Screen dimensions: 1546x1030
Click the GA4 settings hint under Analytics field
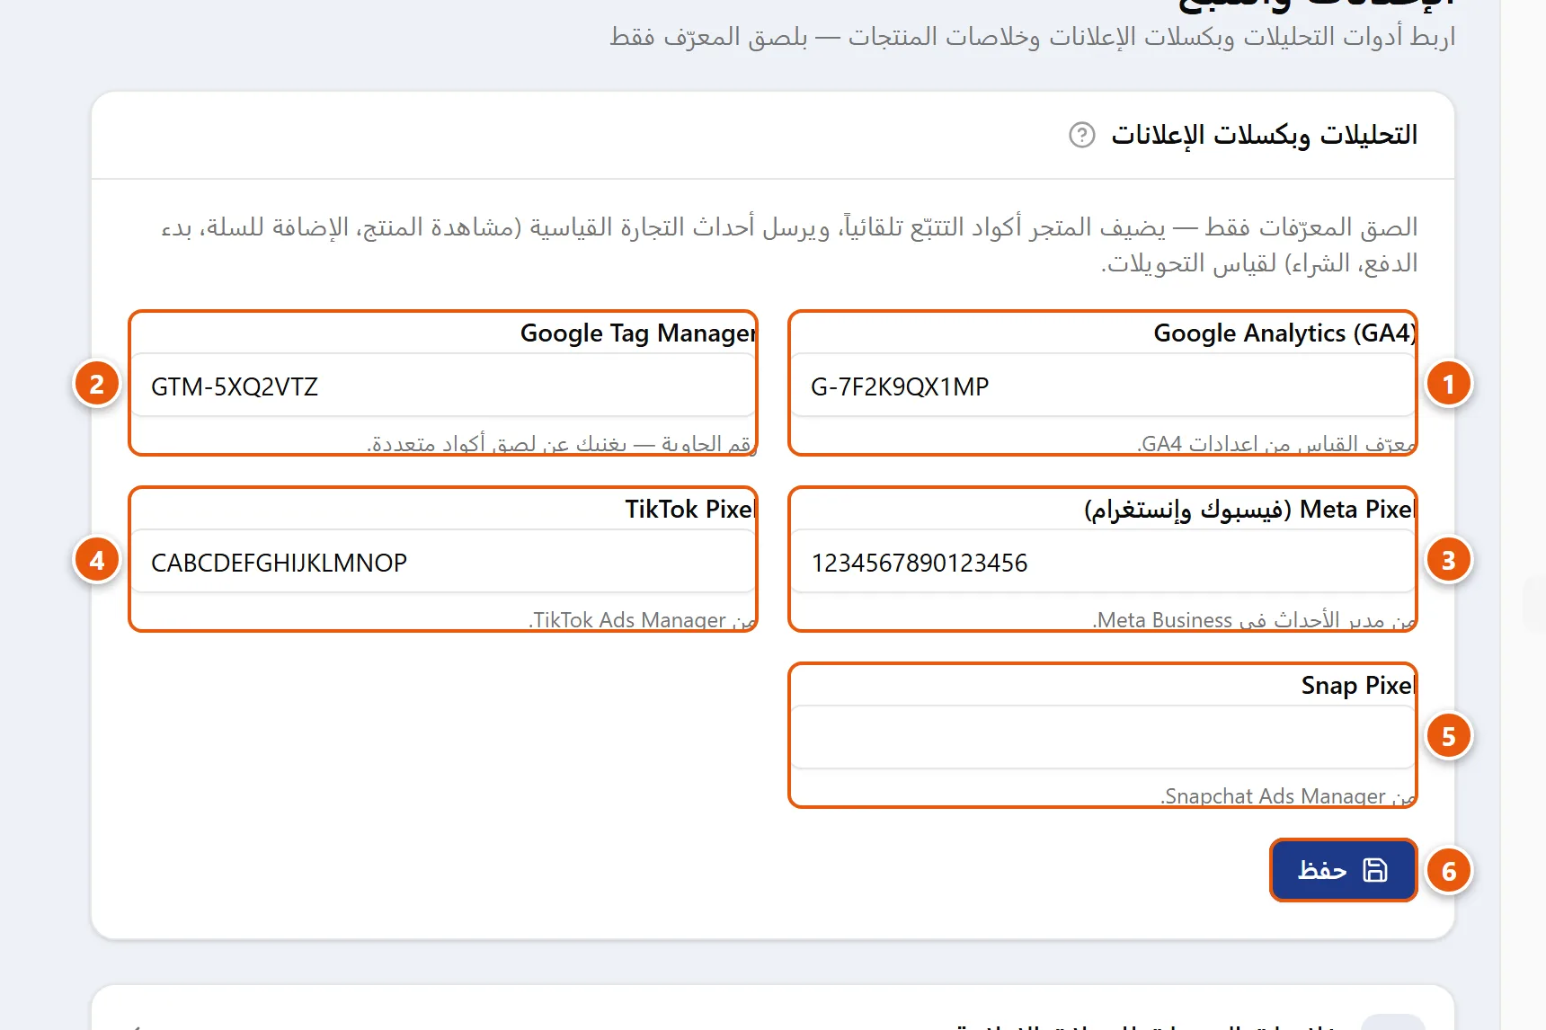1276,444
